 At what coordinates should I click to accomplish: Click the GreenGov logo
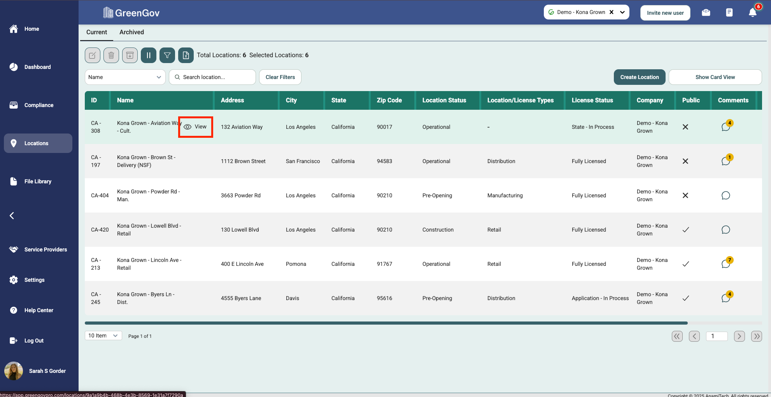[x=131, y=13]
